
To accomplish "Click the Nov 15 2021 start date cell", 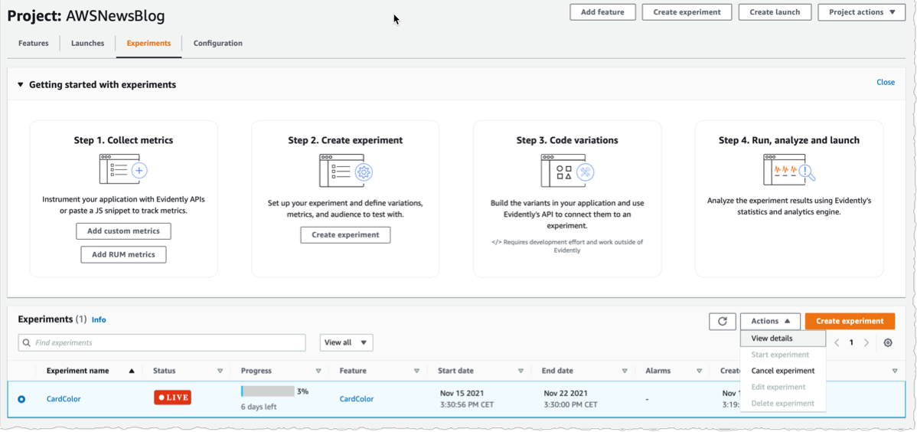I will [468, 398].
